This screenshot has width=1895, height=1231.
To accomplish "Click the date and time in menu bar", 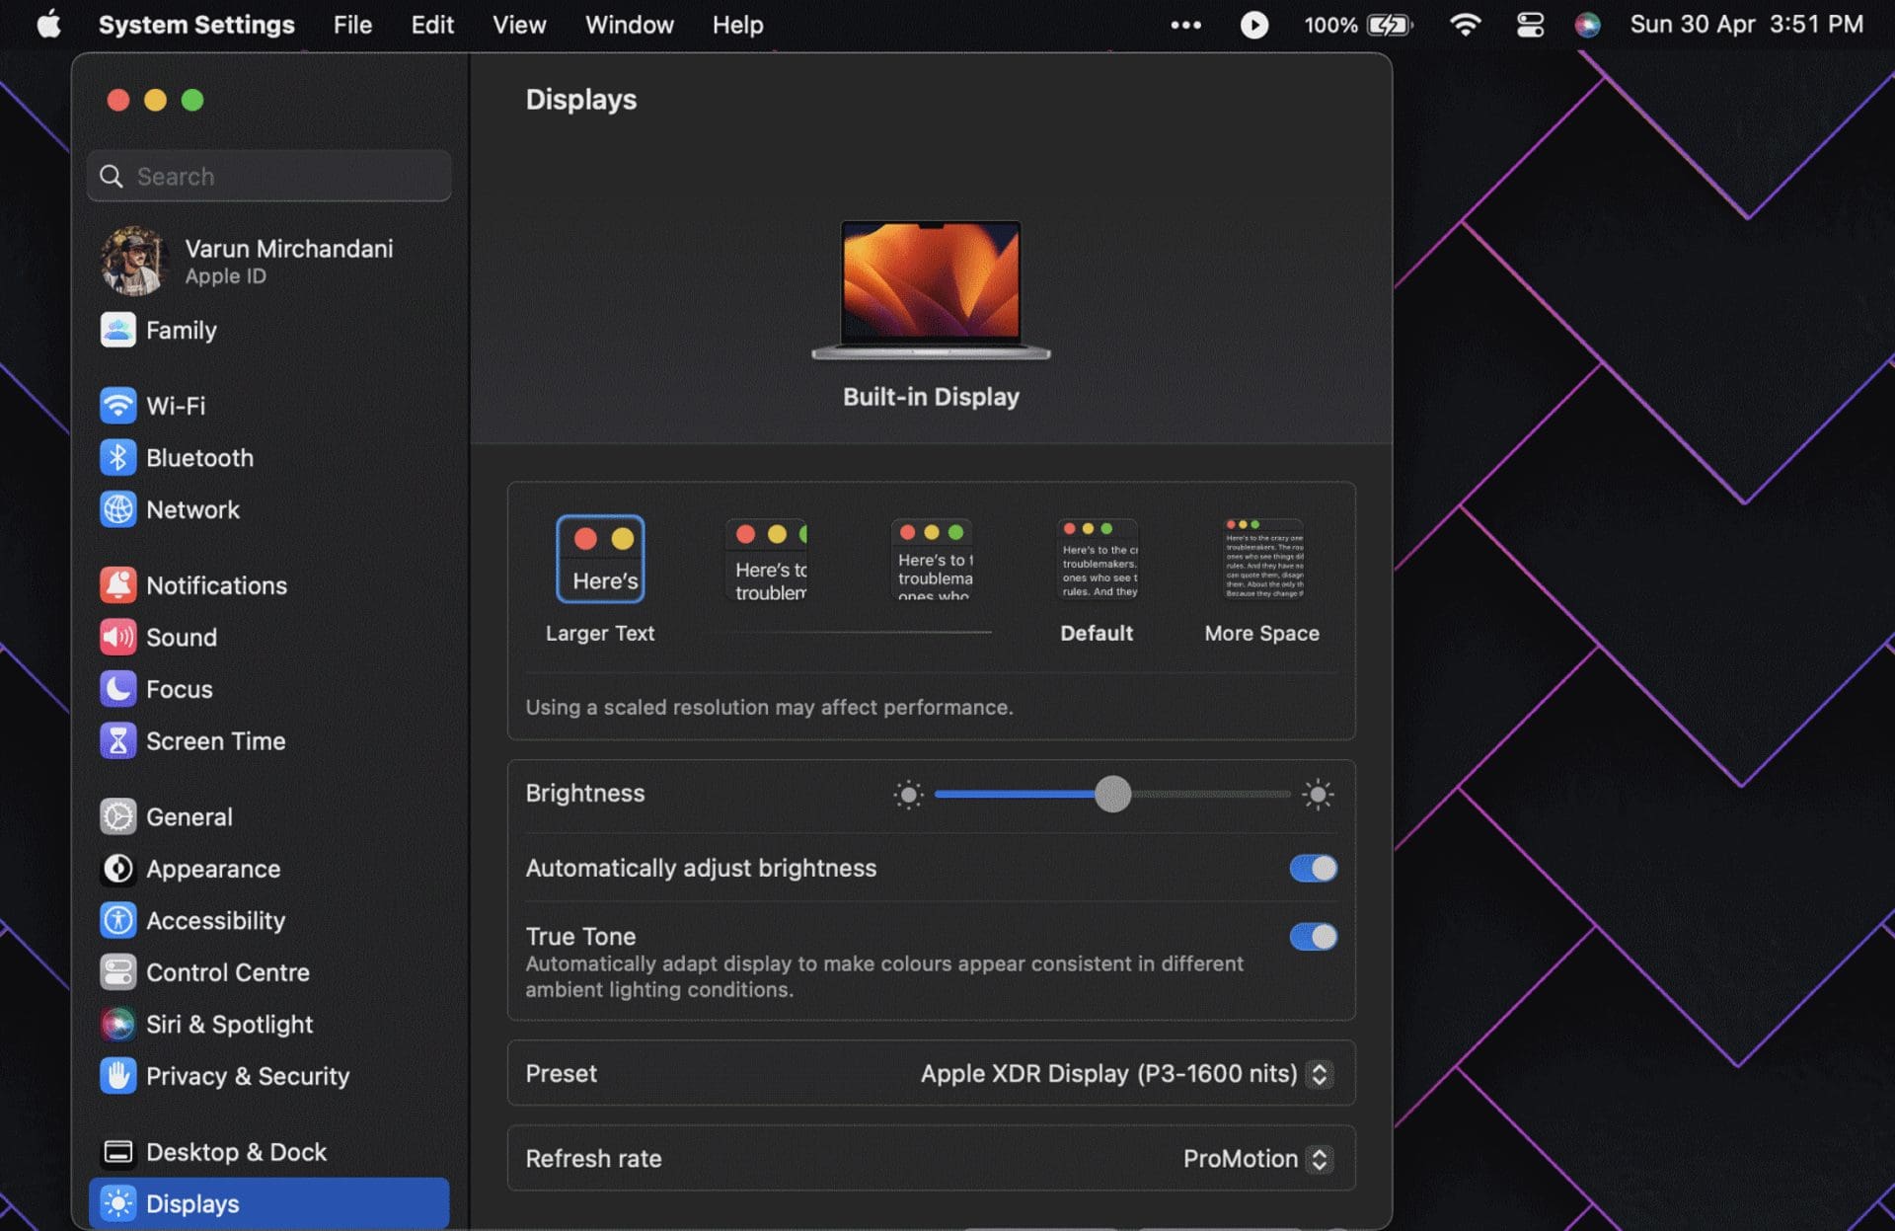I will 1746,25.
